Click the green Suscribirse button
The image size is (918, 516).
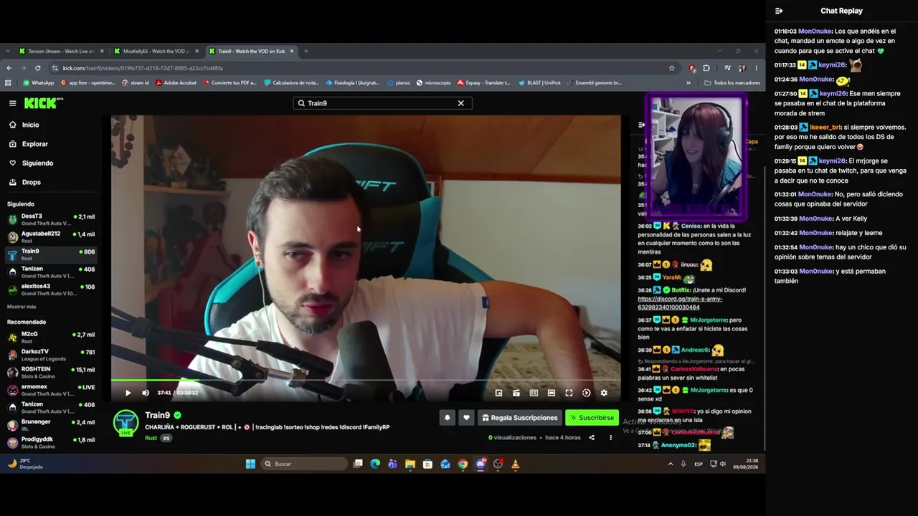[x=592, y=418]
